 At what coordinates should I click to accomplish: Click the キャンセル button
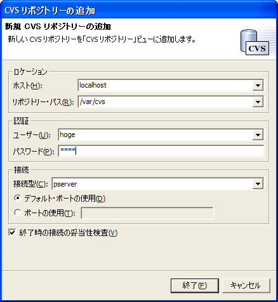pos(246,286)
